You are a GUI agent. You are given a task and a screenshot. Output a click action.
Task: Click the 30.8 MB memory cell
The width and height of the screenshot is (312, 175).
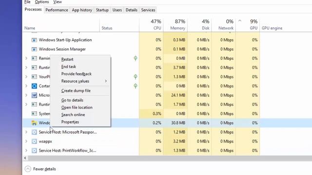[x=175, y=123]
